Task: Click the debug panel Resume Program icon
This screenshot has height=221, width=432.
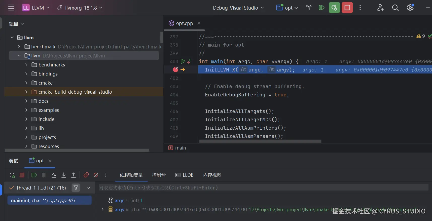Action: [34, 175]
